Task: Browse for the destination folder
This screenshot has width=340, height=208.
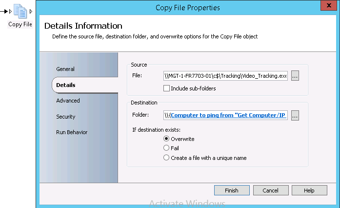Action: point(295,115)
